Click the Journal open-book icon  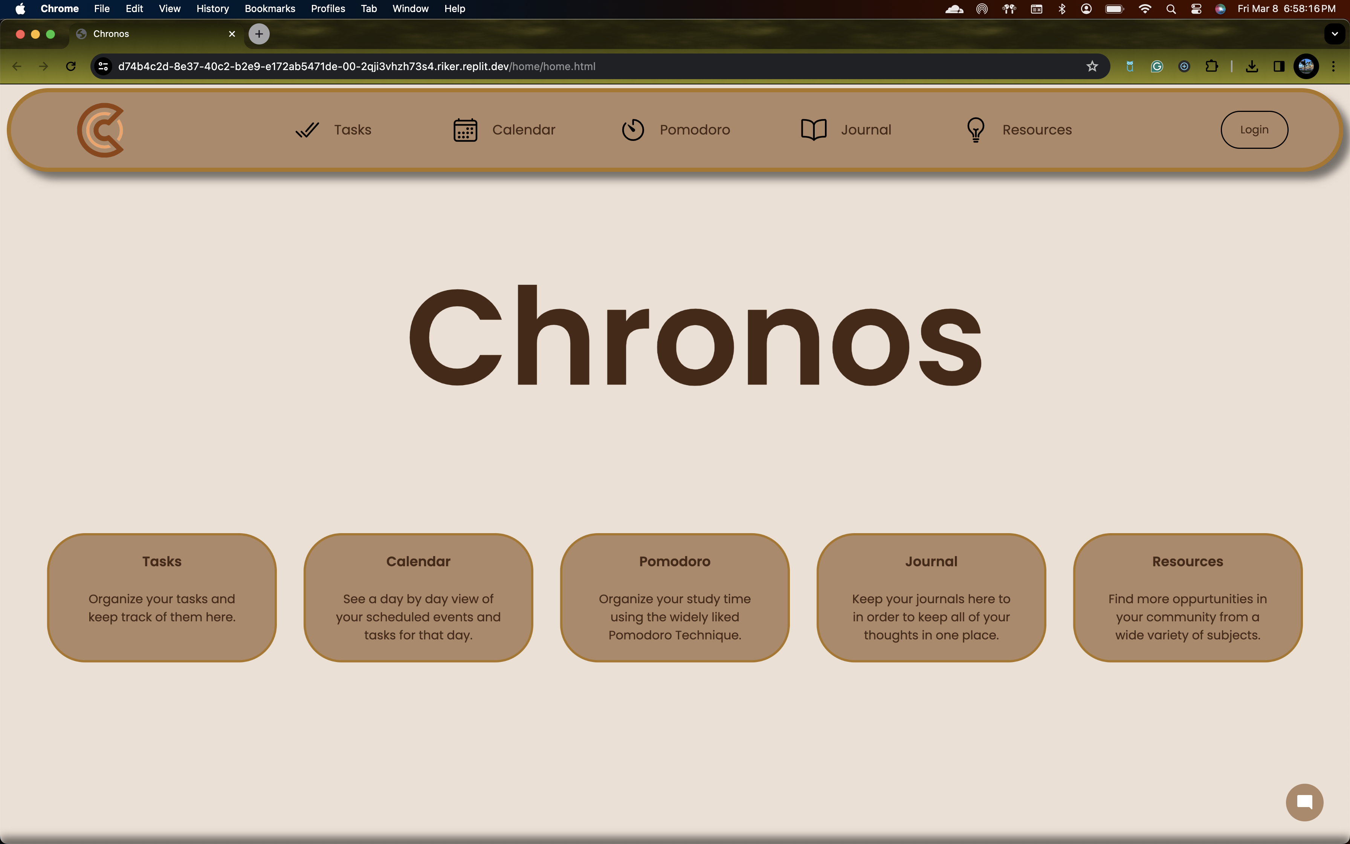[813, 130]
